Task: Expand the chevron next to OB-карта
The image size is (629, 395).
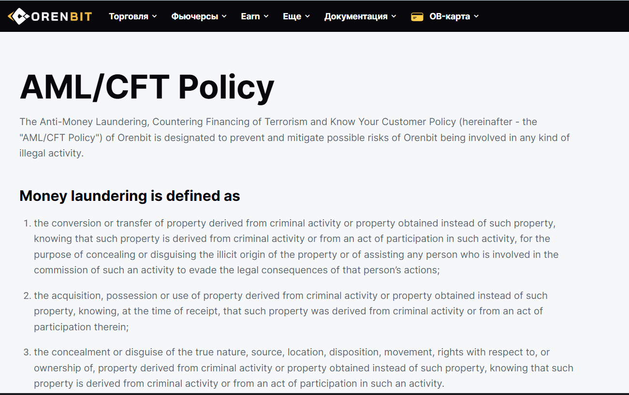Action: pyautogui.click(x=476, y=16)
